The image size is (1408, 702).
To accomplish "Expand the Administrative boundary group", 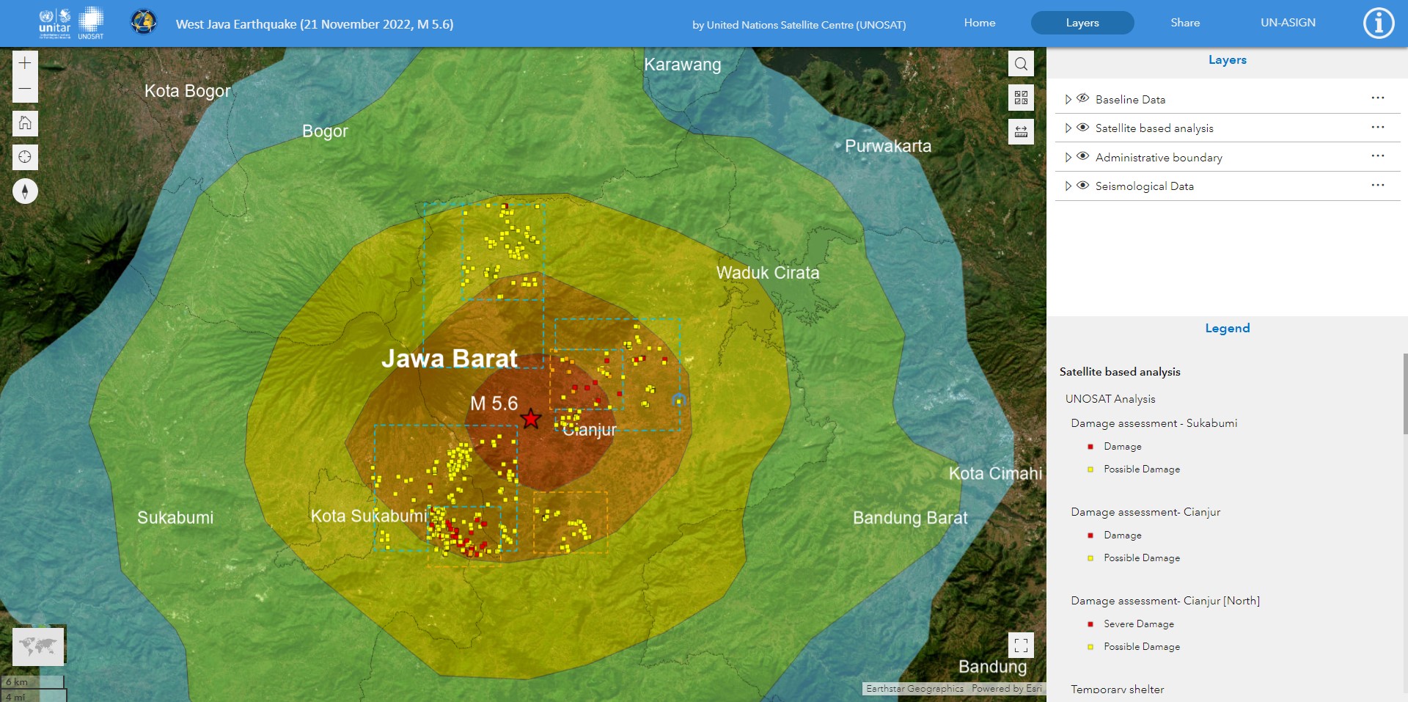I will click(x=1068, y=157).
